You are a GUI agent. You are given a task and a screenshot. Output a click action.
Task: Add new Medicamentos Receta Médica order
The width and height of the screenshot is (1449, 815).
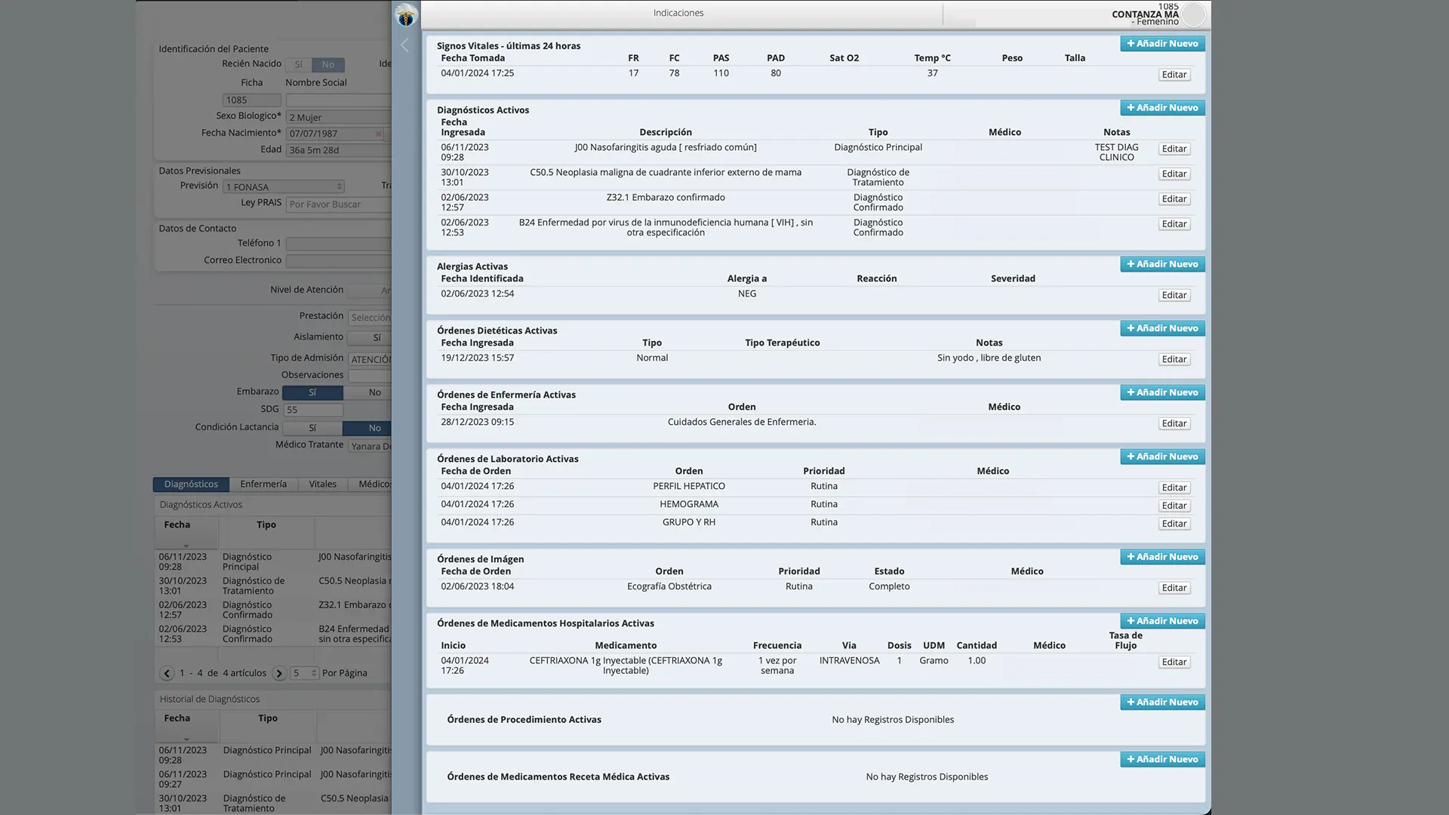pyautogui.click(x=1162, y=759)
